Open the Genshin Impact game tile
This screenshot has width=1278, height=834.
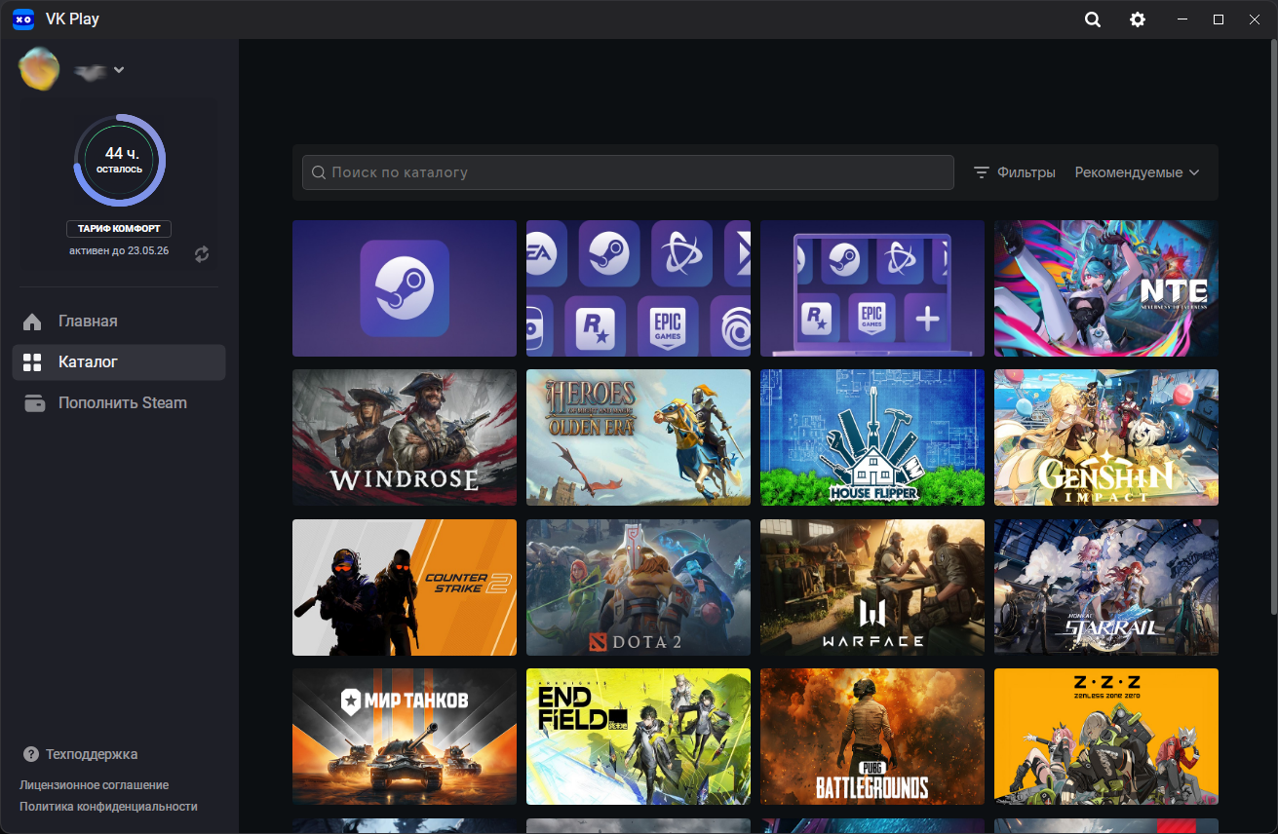1106,437
